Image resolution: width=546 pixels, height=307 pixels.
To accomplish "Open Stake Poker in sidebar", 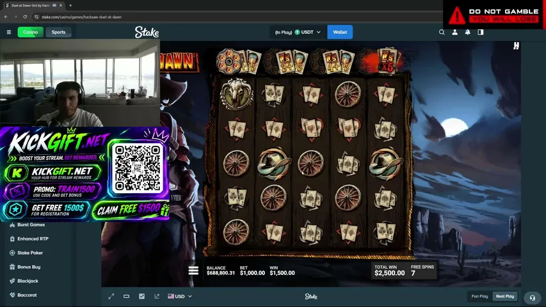I will click(x=30, y=253).
